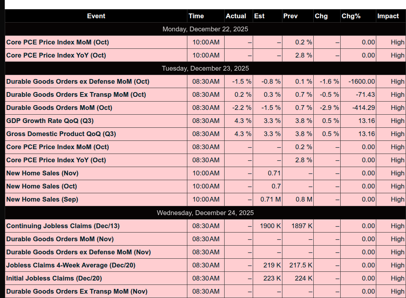Open GDP Growth Rate QoQ (Q3) event

tap(50, 121)
